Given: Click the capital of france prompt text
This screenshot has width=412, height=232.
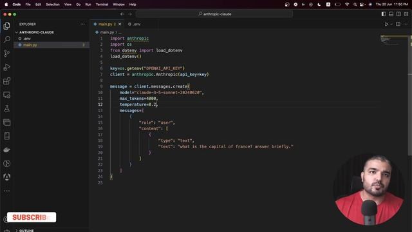Looking at the screenshot, I should pos(235,146).
